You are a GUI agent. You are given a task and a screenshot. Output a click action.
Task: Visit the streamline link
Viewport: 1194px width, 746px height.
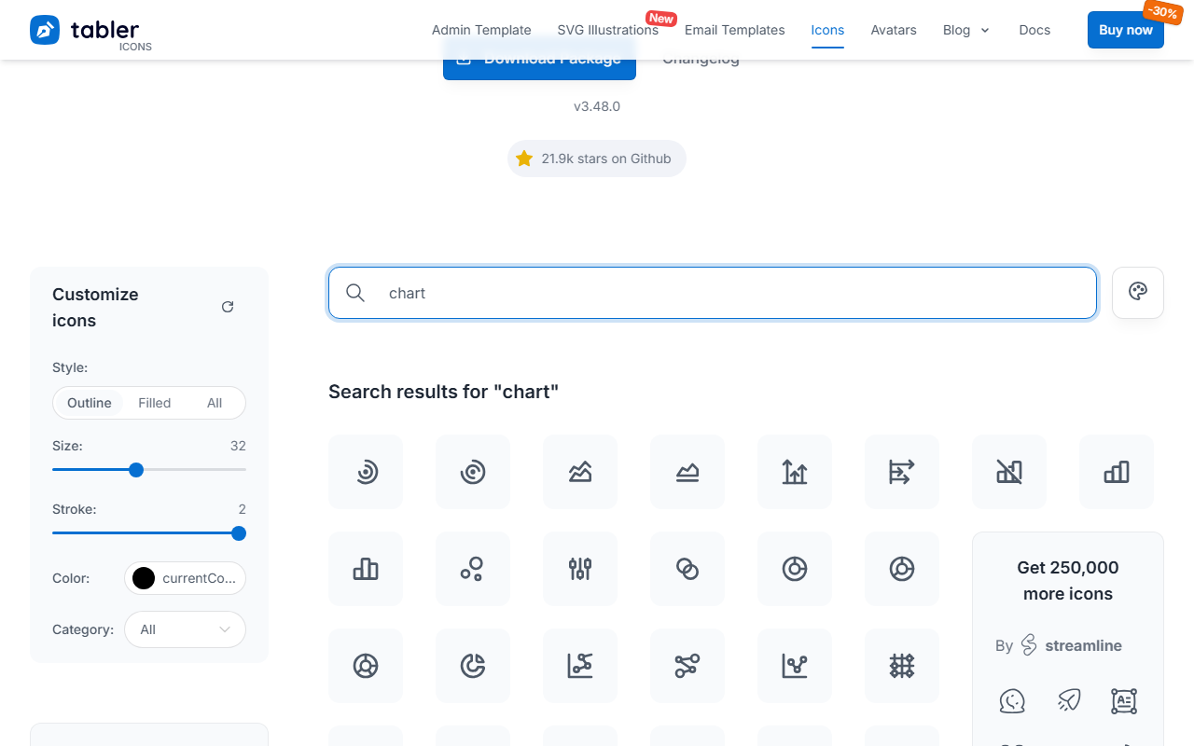(1073, 645)
